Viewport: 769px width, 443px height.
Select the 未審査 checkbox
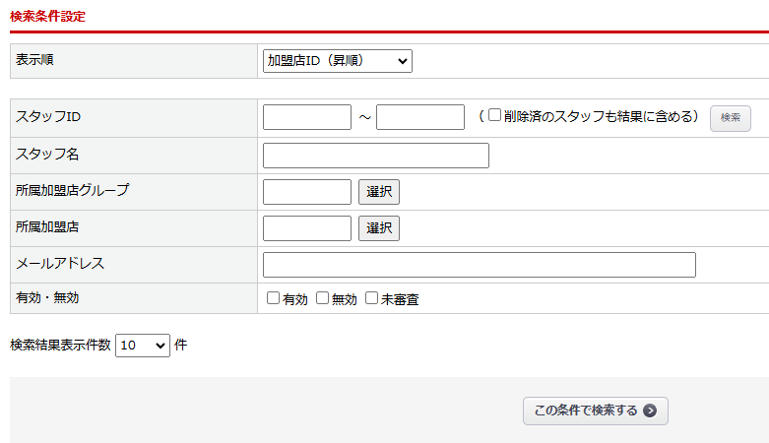tap(372, 298)
